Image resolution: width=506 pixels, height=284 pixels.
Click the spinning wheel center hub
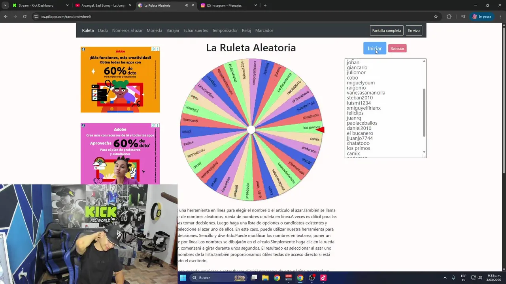(x=251, y=130)
